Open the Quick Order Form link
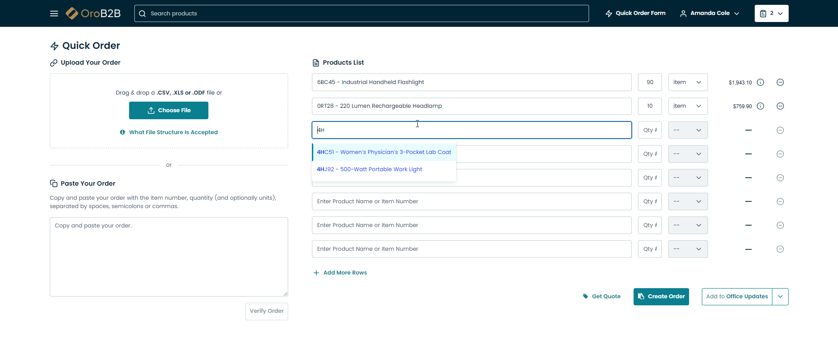The width and height of the screenshot is (838, 348). point(635,14)
